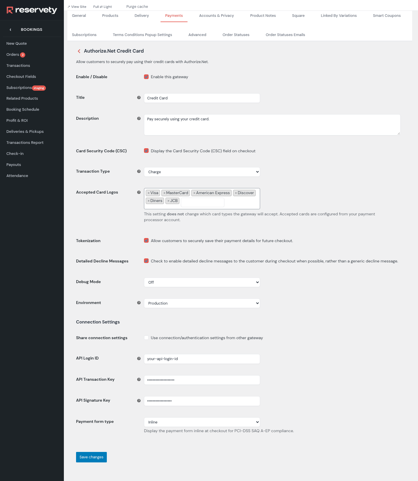This screenshot has height=481, width=418.
Task: Open the Description help tooltip icon
Action: coord(139,119)
